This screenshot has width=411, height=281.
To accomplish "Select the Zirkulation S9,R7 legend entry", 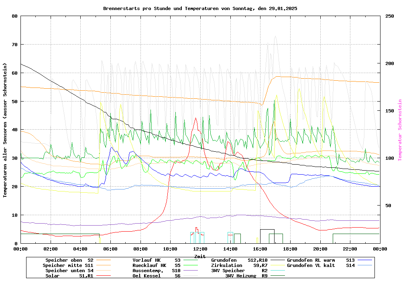I will tap(239, 265).
